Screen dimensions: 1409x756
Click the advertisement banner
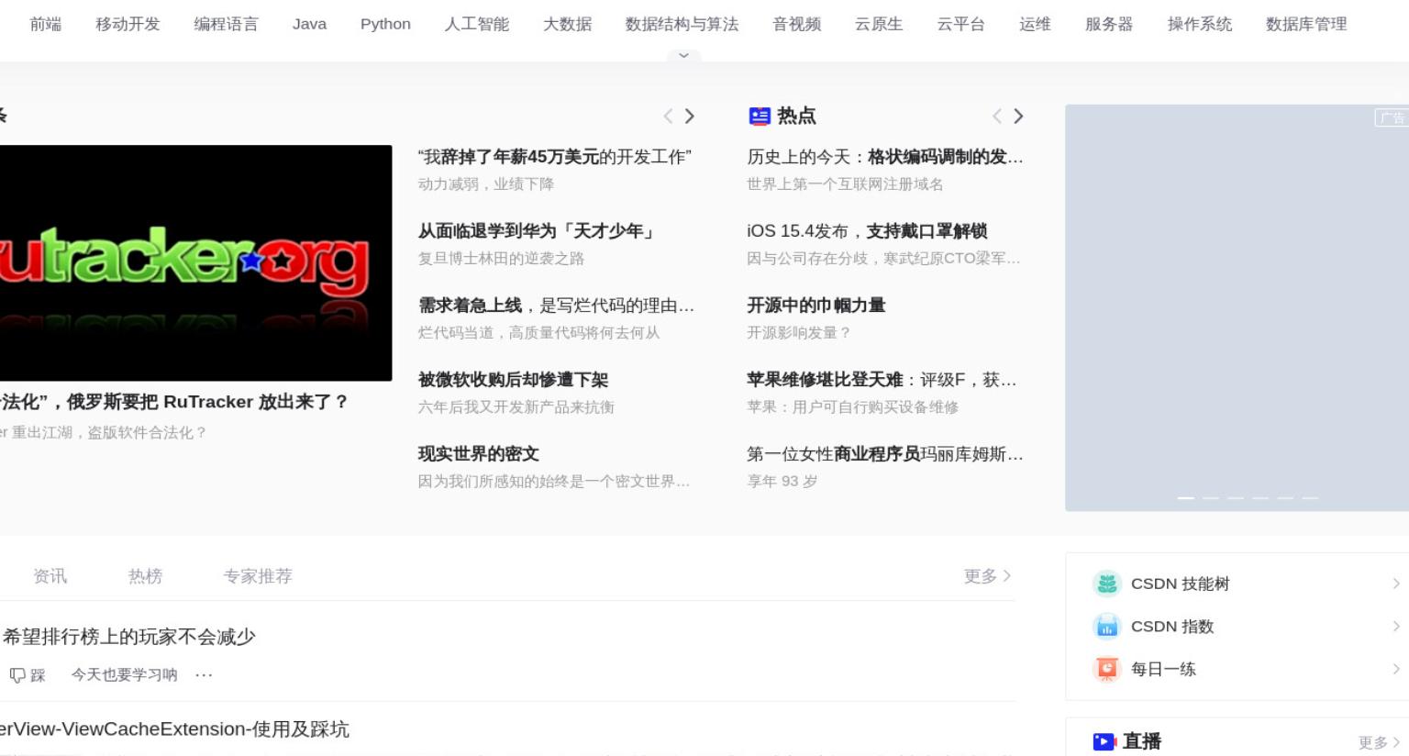(1237, 307)
